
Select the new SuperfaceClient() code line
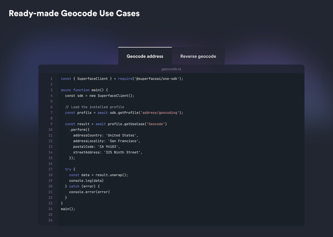pyautogui.click(x=100, y=95)
